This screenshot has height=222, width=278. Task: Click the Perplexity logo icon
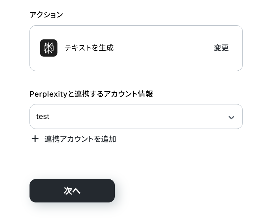(49, 48)
